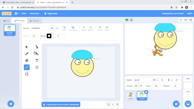Enter full screen stage mode

click(191, 20)
